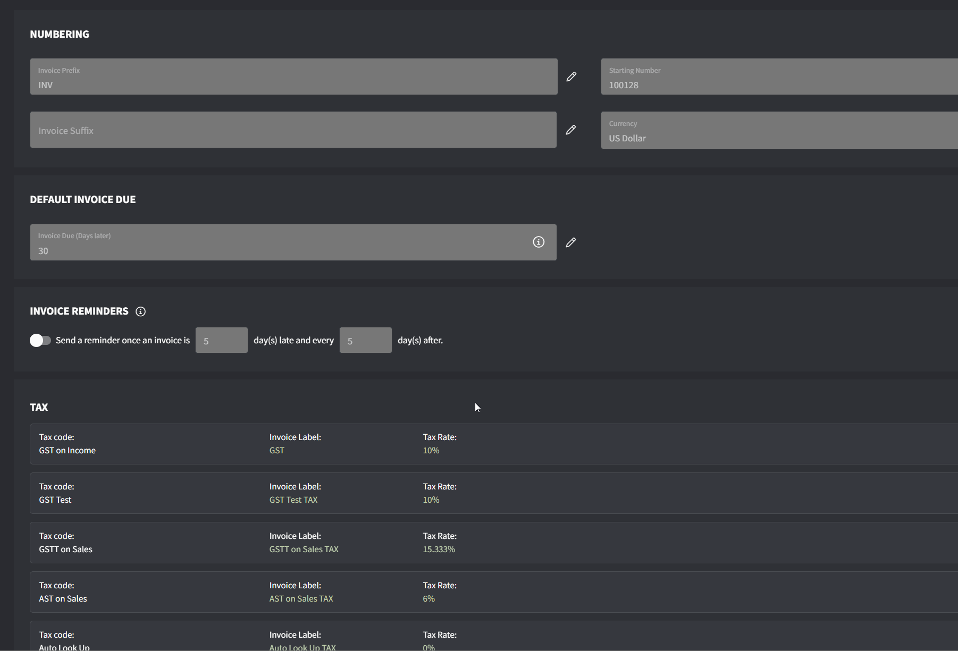The image size is (958, 651).
Task: Select the GSTT on Sales tax row
Action: (x=213, y=543)
